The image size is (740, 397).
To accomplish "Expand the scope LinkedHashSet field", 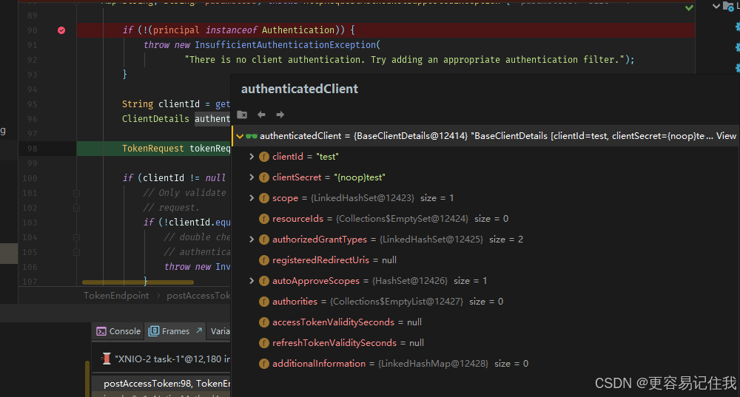I will pyautogui.click(x=252, y=198).
